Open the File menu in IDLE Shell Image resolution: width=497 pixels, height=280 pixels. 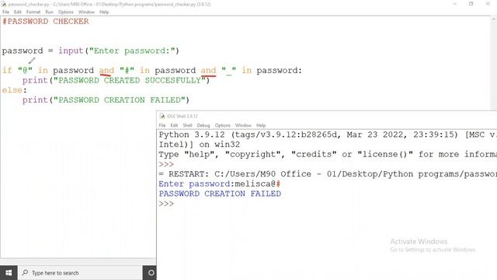click(162, 125)
